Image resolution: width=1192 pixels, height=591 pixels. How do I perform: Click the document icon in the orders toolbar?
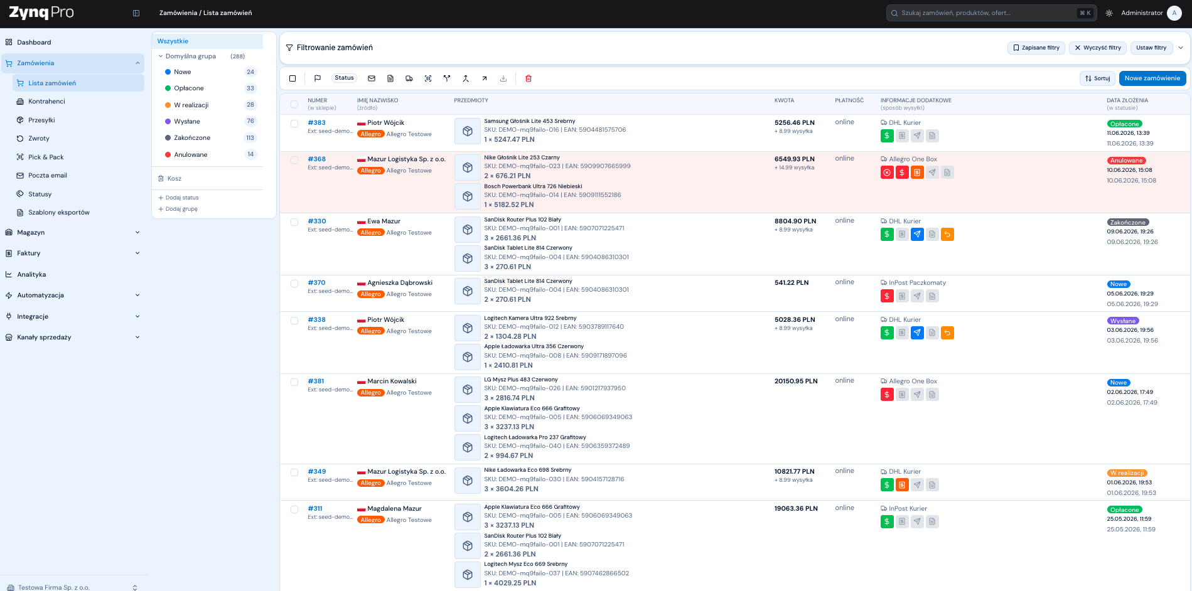point(390,78)
